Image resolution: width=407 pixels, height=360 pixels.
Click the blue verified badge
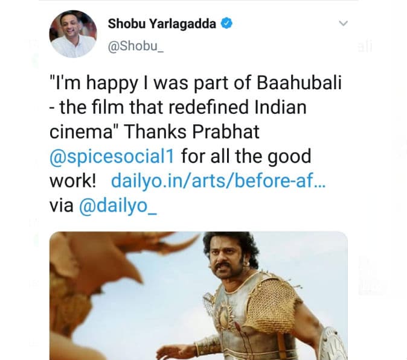226,24
